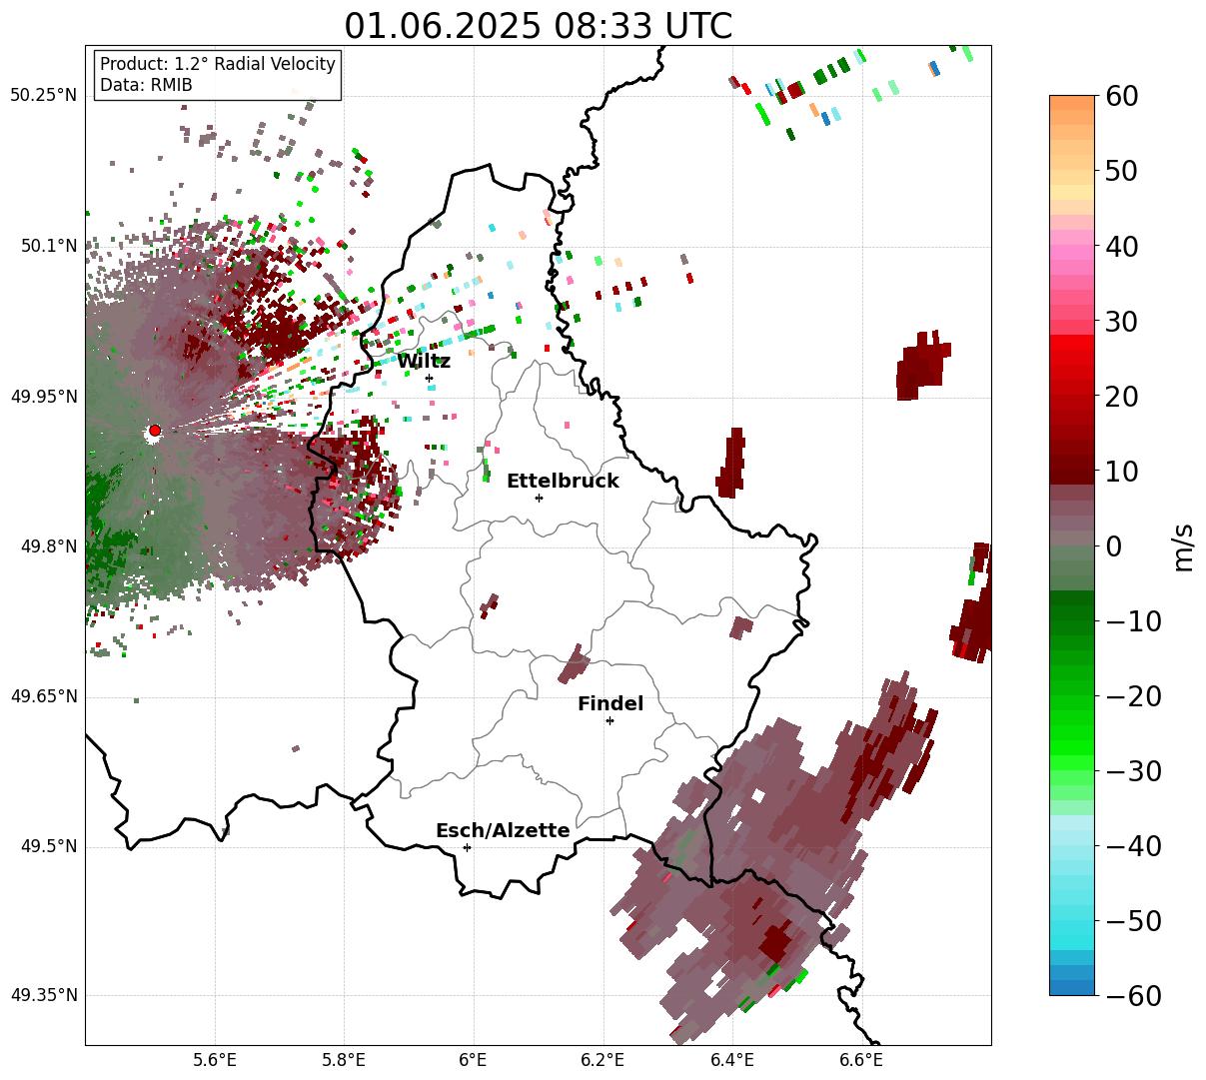The image size is (1206, 1080).
Task: Click the cross marker below Wiltz
Action: click(x=430, y=378)
